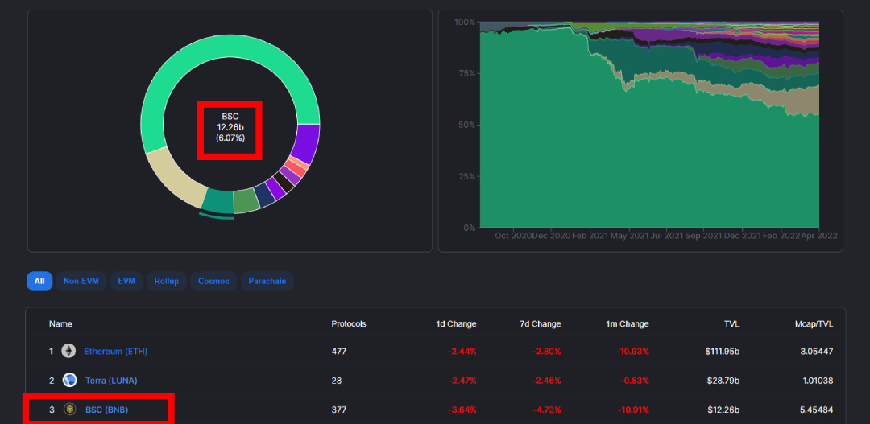Click the 100% y-axis label

click(465, 23)
